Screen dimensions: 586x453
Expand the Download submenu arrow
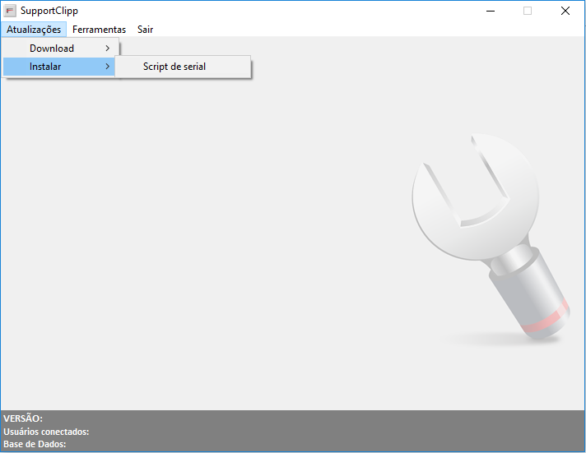108,49
